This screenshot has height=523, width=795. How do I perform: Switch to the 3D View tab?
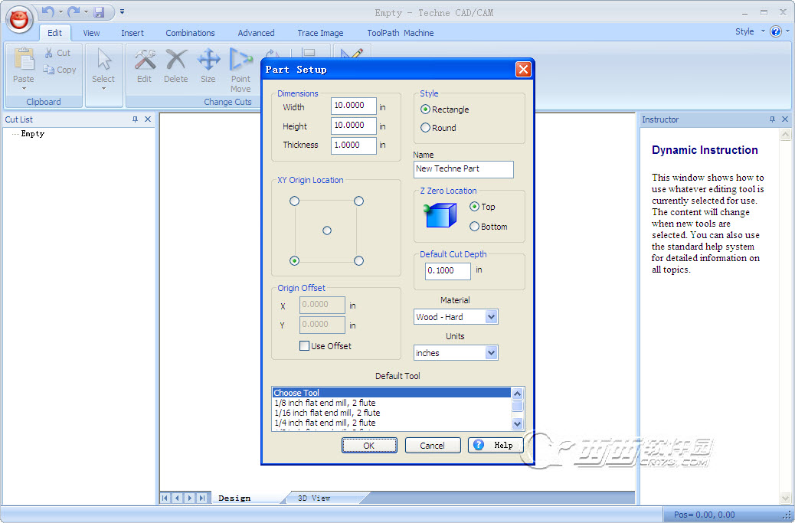tap(314, 498)
